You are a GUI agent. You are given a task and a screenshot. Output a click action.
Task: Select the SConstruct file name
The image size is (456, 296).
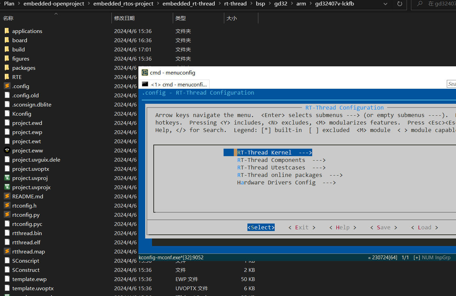point(26,270)
